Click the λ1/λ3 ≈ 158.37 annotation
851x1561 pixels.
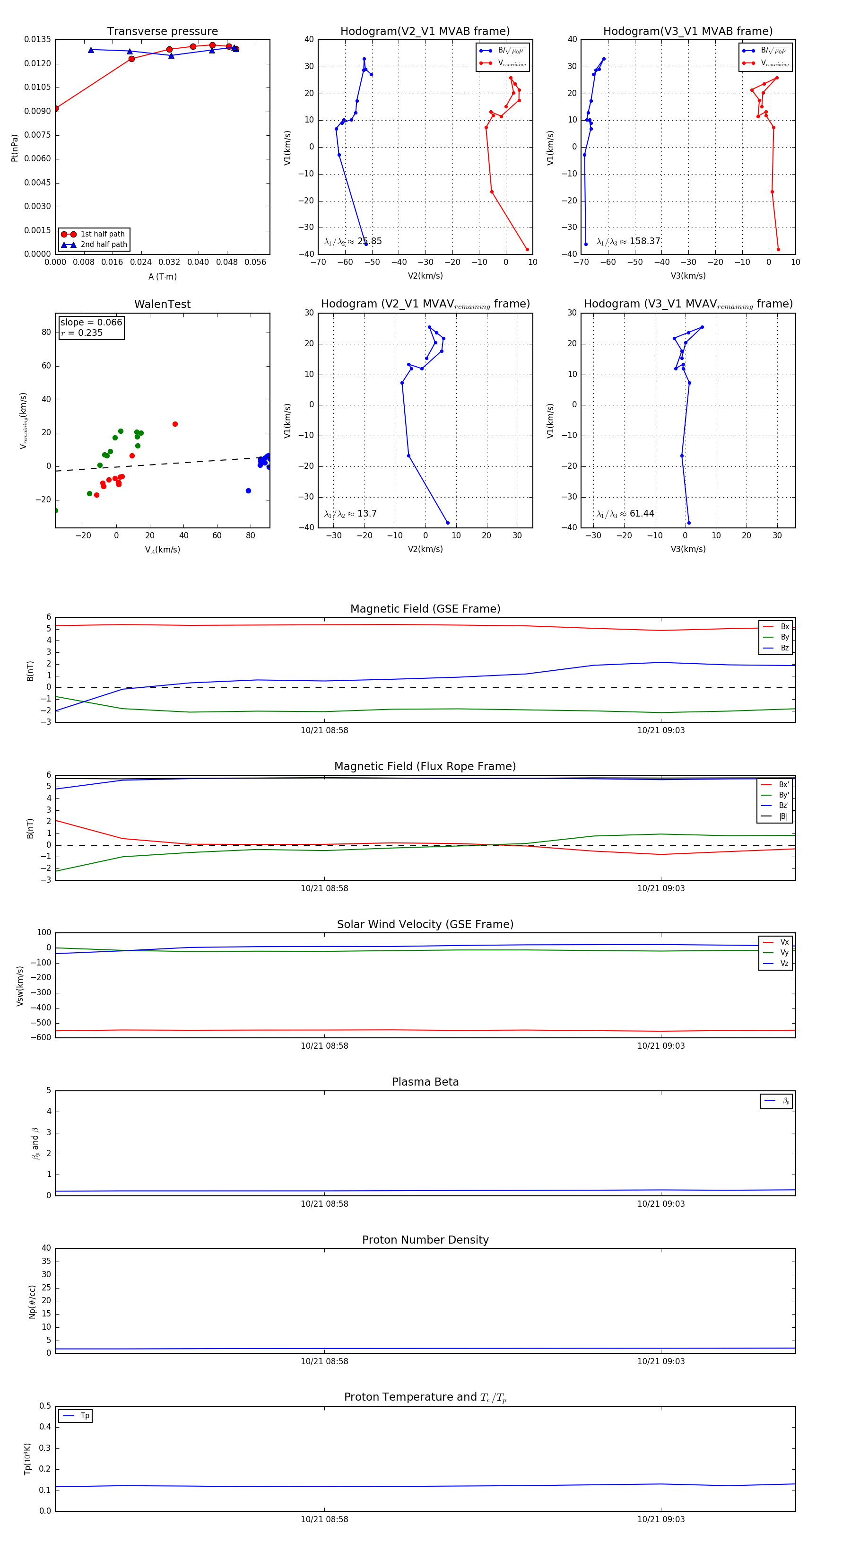pyautogui.click(x=628, y=241)
